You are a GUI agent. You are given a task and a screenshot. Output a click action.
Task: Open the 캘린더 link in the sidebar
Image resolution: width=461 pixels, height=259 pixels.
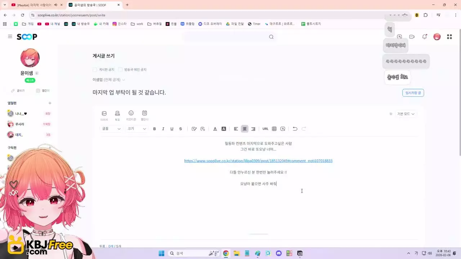42,91
